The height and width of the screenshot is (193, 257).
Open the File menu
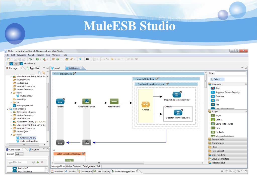[7, 55]
